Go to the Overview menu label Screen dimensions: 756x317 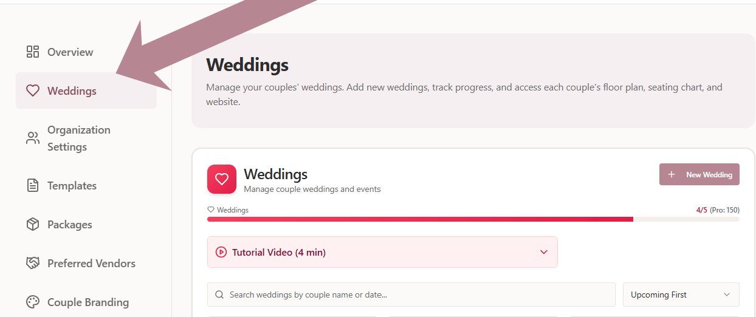(70, 52)
